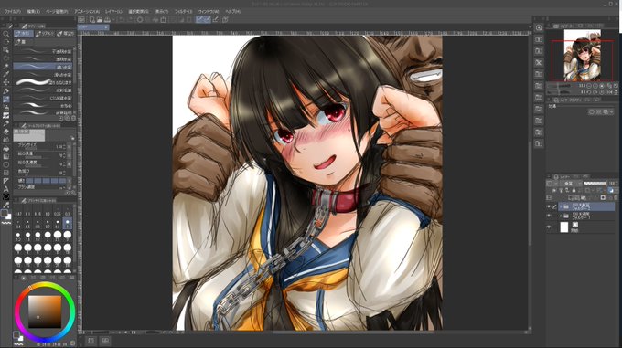Click the two-page view button below canvas
The width and height of the screenshot is (622, 348).
[105, 341]
